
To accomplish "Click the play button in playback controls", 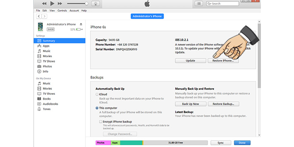I will (52, 4).
